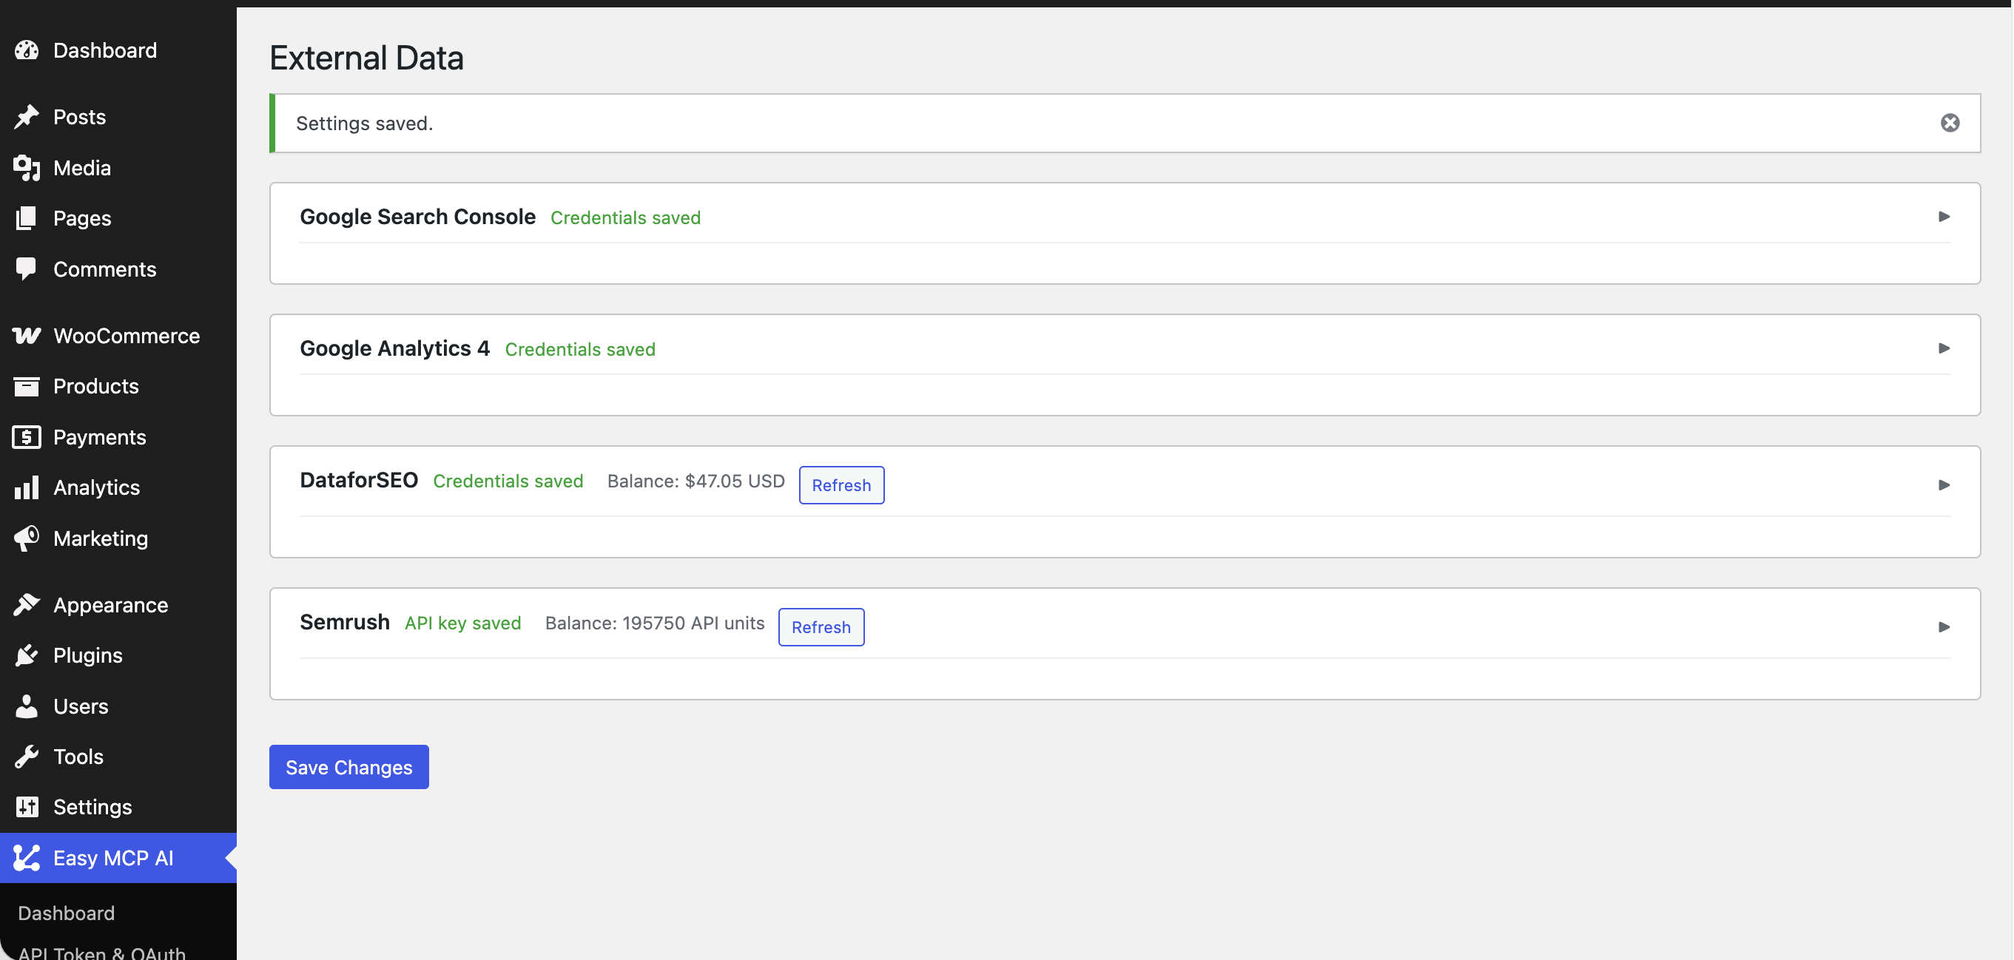Screen dimensions: 2014x960
Task: Click the Comments speech bubble icon
Action: (27, 269)
